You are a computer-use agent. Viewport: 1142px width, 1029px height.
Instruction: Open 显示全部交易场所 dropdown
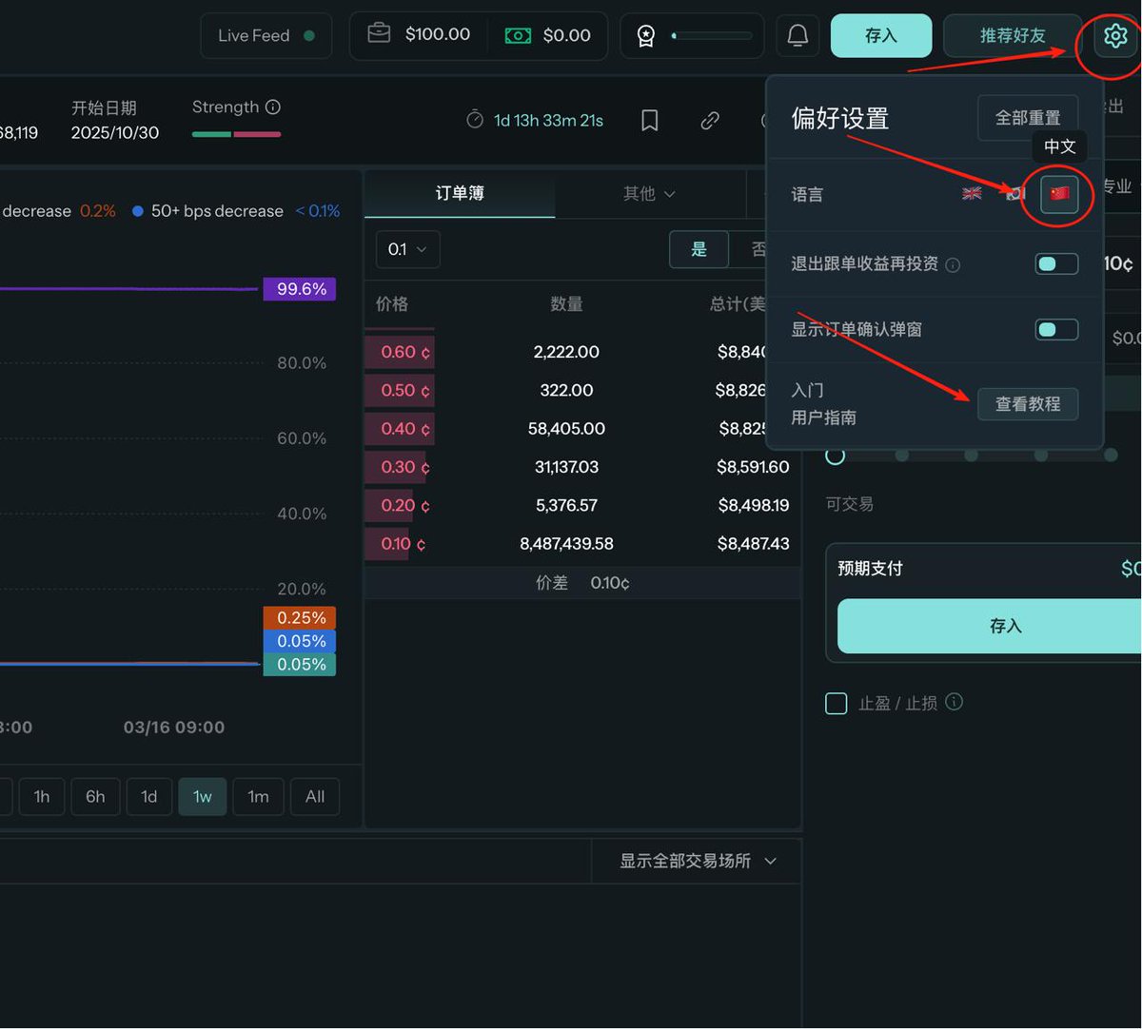coord(698,861)
